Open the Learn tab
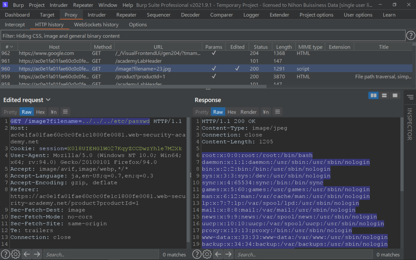Image resolution: width=416 pixels, height=260 pixels. (389, 15)
